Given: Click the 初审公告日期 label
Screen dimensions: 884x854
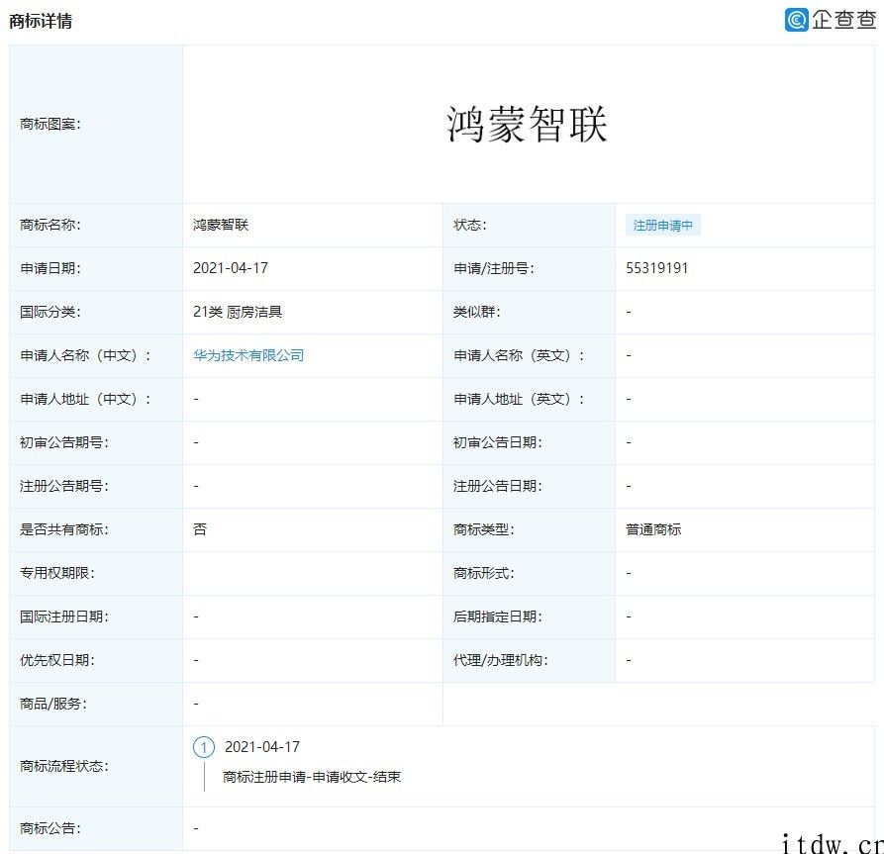Looking at the screenshot, I should [x=498, y=442].
